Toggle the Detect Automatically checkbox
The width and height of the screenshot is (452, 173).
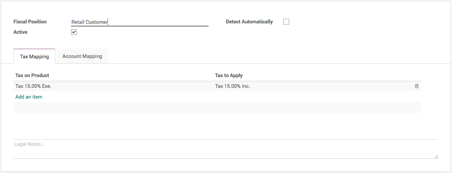coord(286,22)
